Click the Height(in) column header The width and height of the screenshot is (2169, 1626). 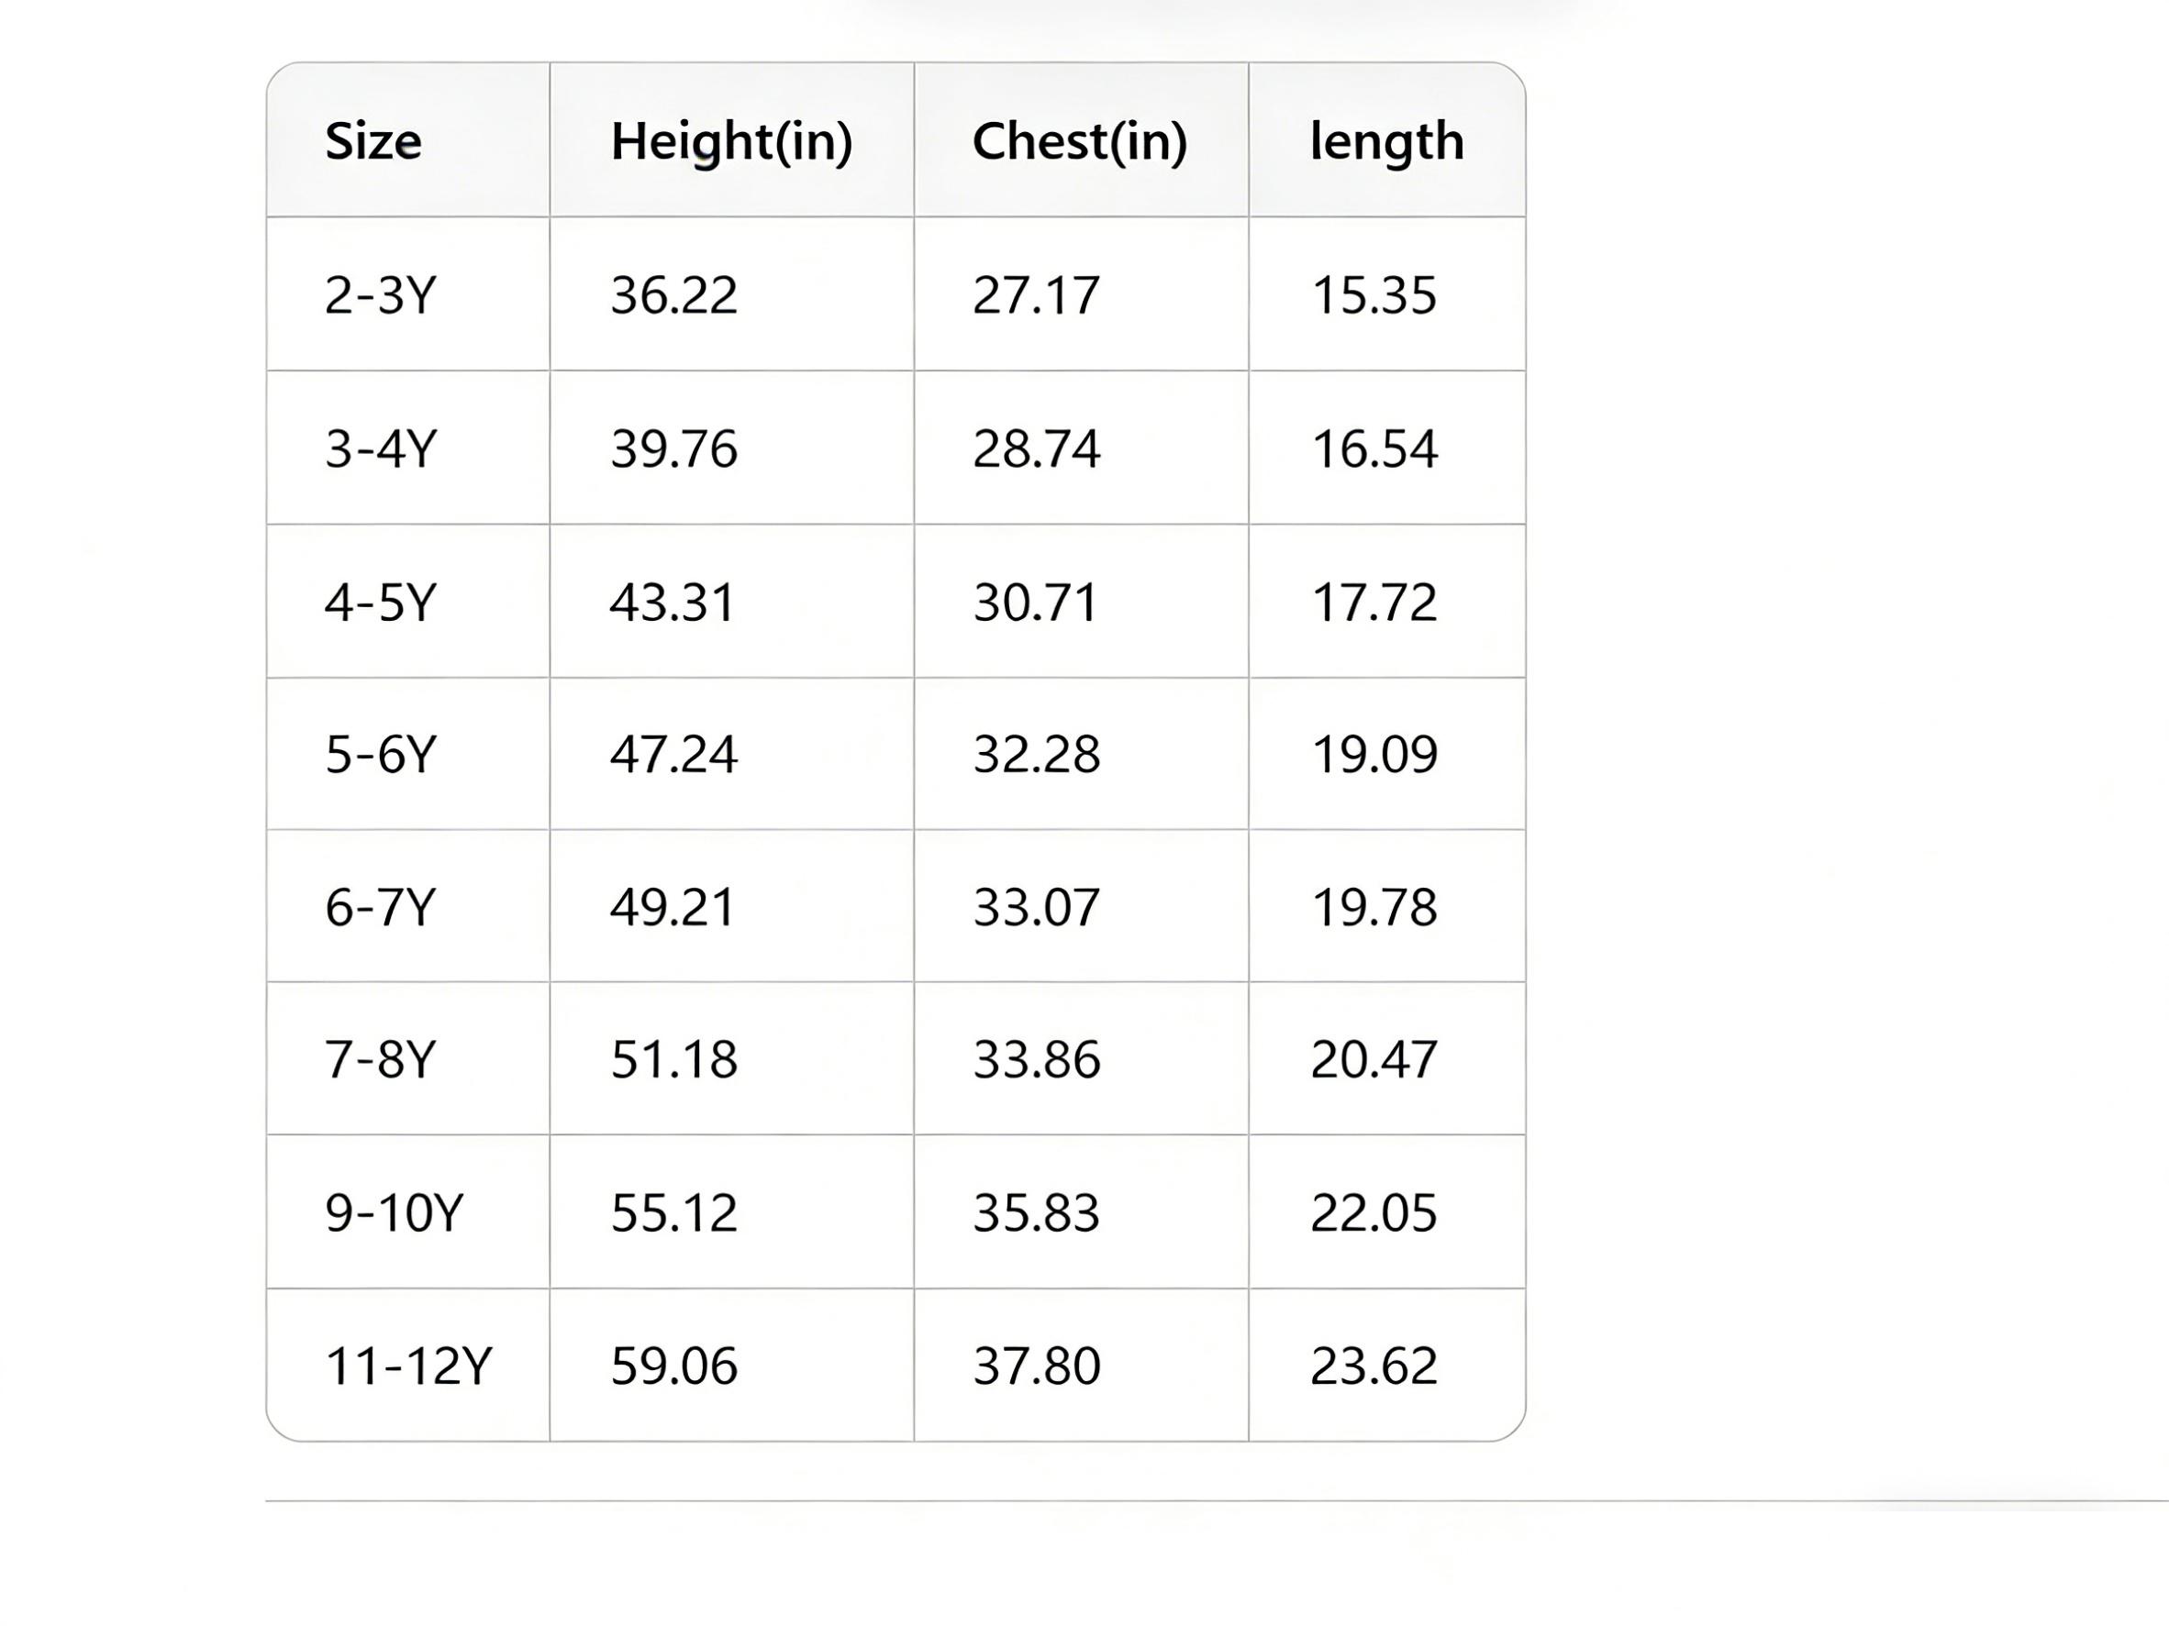click(731, 141)
